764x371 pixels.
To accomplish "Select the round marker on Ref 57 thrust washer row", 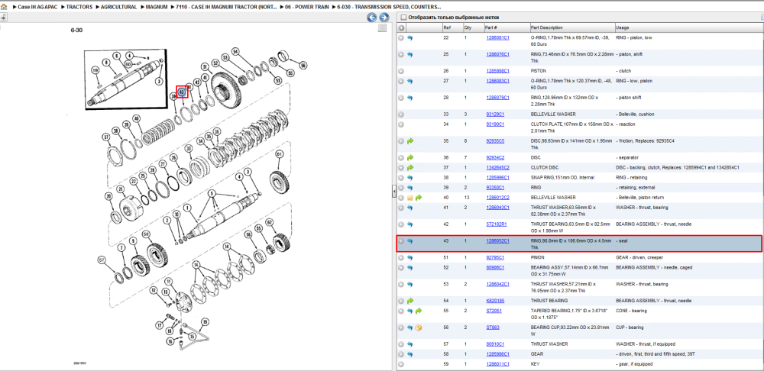I will (x=401, y=344).
